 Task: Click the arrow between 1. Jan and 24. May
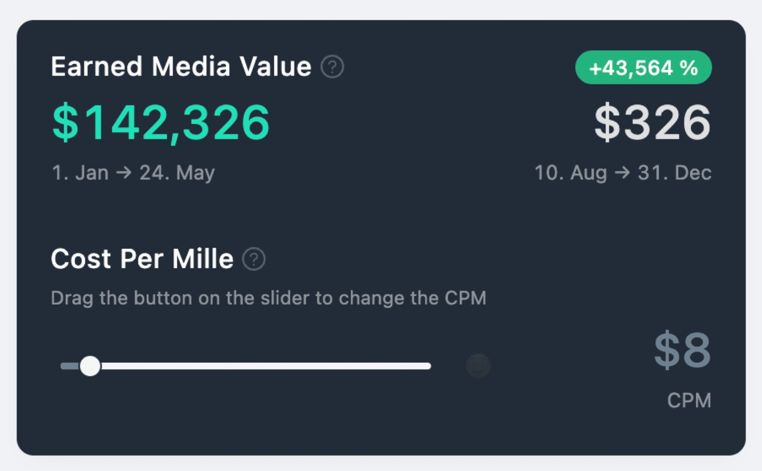pyautogui.click(x=124, y=173)
